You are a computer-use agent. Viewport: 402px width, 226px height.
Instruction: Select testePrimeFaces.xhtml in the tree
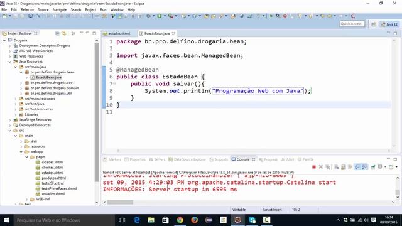[59, 188]
